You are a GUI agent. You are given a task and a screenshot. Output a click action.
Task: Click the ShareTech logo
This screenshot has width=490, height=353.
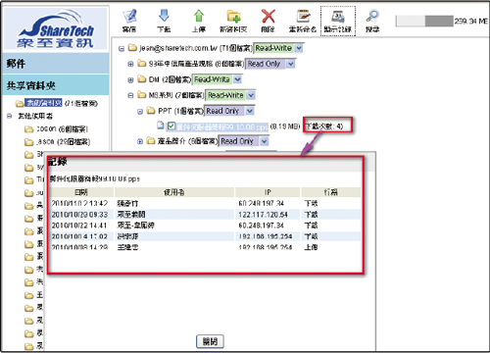pos(56,28)
